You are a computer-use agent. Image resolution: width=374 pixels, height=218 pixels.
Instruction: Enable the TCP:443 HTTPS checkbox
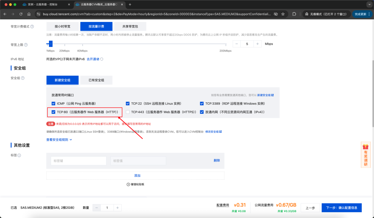127,111
